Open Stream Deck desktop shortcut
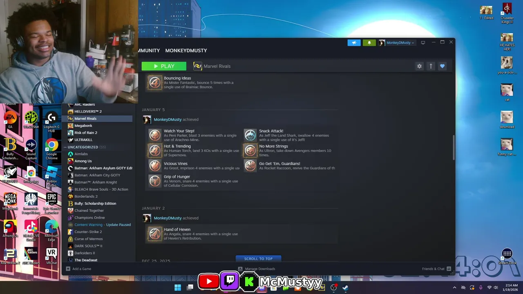The height and width of the screenshot is (294, 523). click(x=507, y=257)
